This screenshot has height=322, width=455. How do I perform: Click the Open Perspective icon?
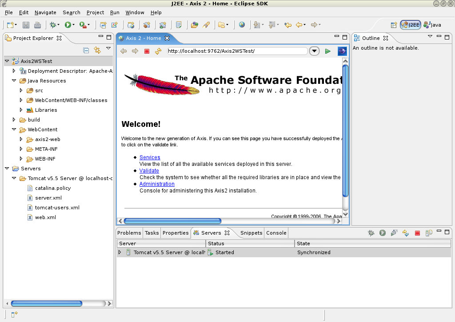[x=394, y=25]
